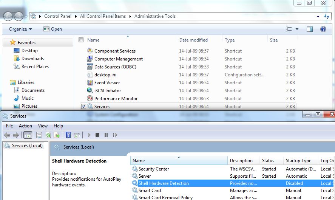Expand breadcrumb arrow before Control Panel
This screenshot has height=200, width=335.
coord(40,17)
